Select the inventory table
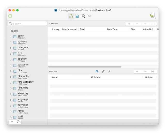The width and height of the screenshot is (165, 135). click(27, 94)
